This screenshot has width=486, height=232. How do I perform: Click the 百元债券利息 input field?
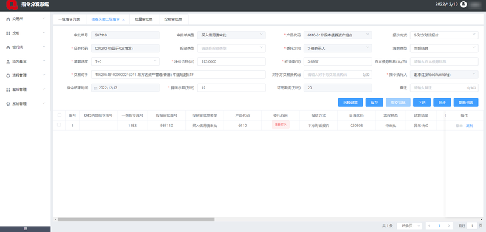coord(444,61)
